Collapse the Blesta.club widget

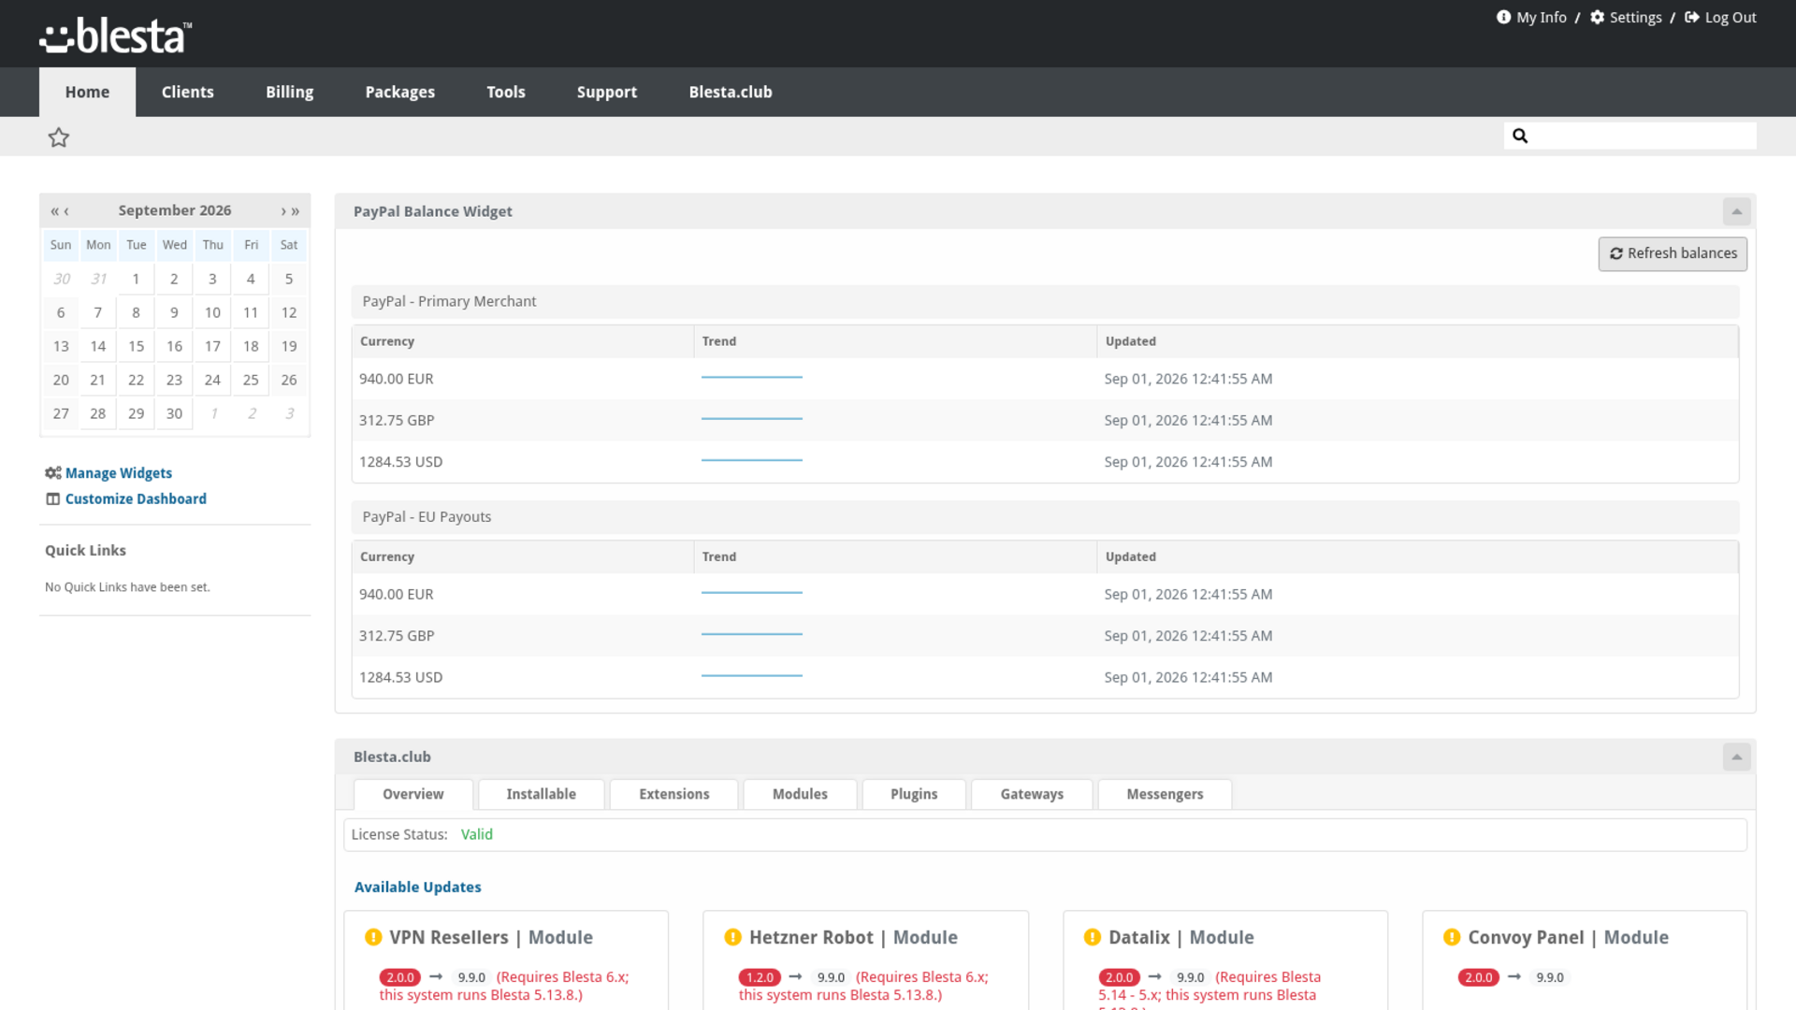[1737, 757]
